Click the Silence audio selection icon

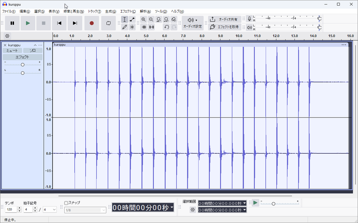(151, 27)
